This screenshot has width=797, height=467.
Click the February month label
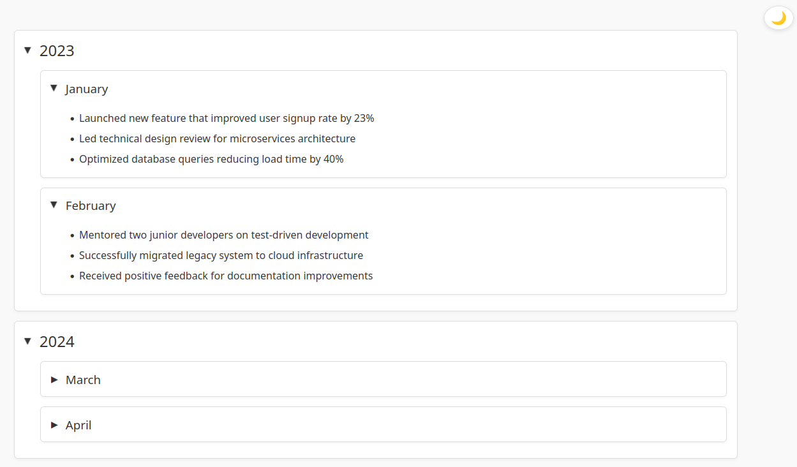point(91,206)
